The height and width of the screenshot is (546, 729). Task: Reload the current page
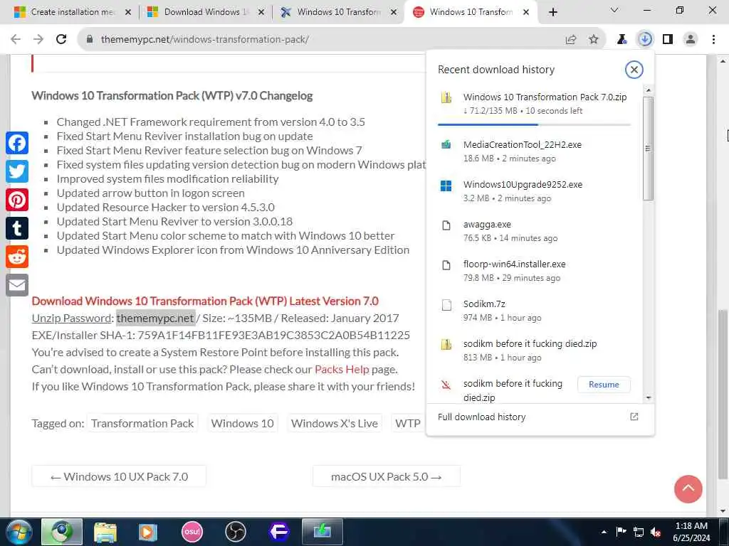coord(61,40)
